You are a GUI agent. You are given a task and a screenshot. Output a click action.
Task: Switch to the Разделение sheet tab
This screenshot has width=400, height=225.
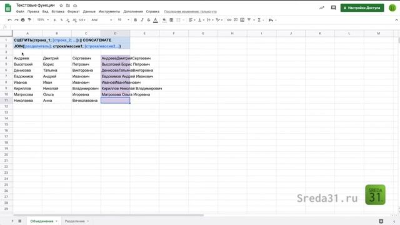(74, 221)
